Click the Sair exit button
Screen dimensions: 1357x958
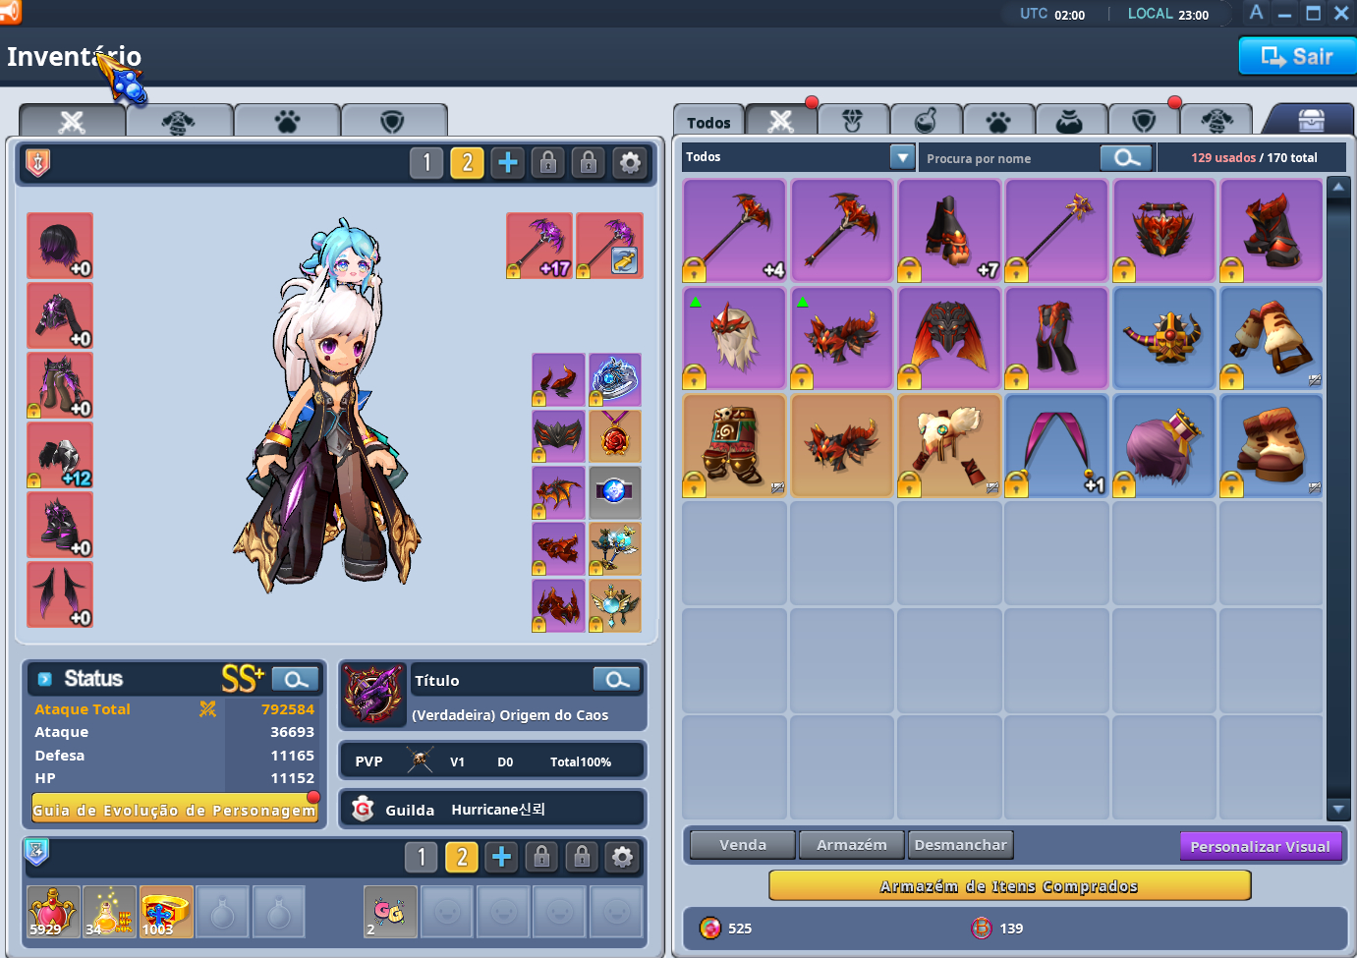click(x=1297, y=56)
